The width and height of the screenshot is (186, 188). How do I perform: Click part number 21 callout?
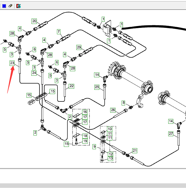coord(135,151)
